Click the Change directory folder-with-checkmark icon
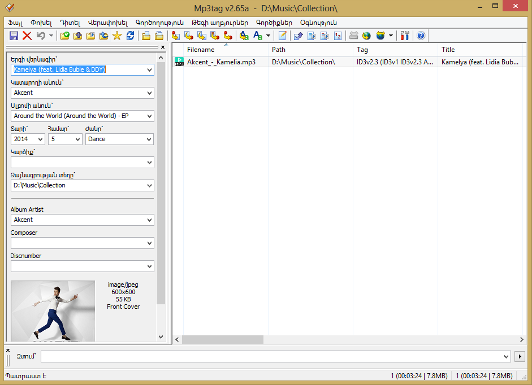The width and height of the screenshot is (532, 385). click(x=65, y=36)
